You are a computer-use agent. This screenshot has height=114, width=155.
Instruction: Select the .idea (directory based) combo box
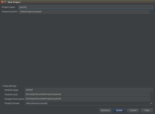89,103
